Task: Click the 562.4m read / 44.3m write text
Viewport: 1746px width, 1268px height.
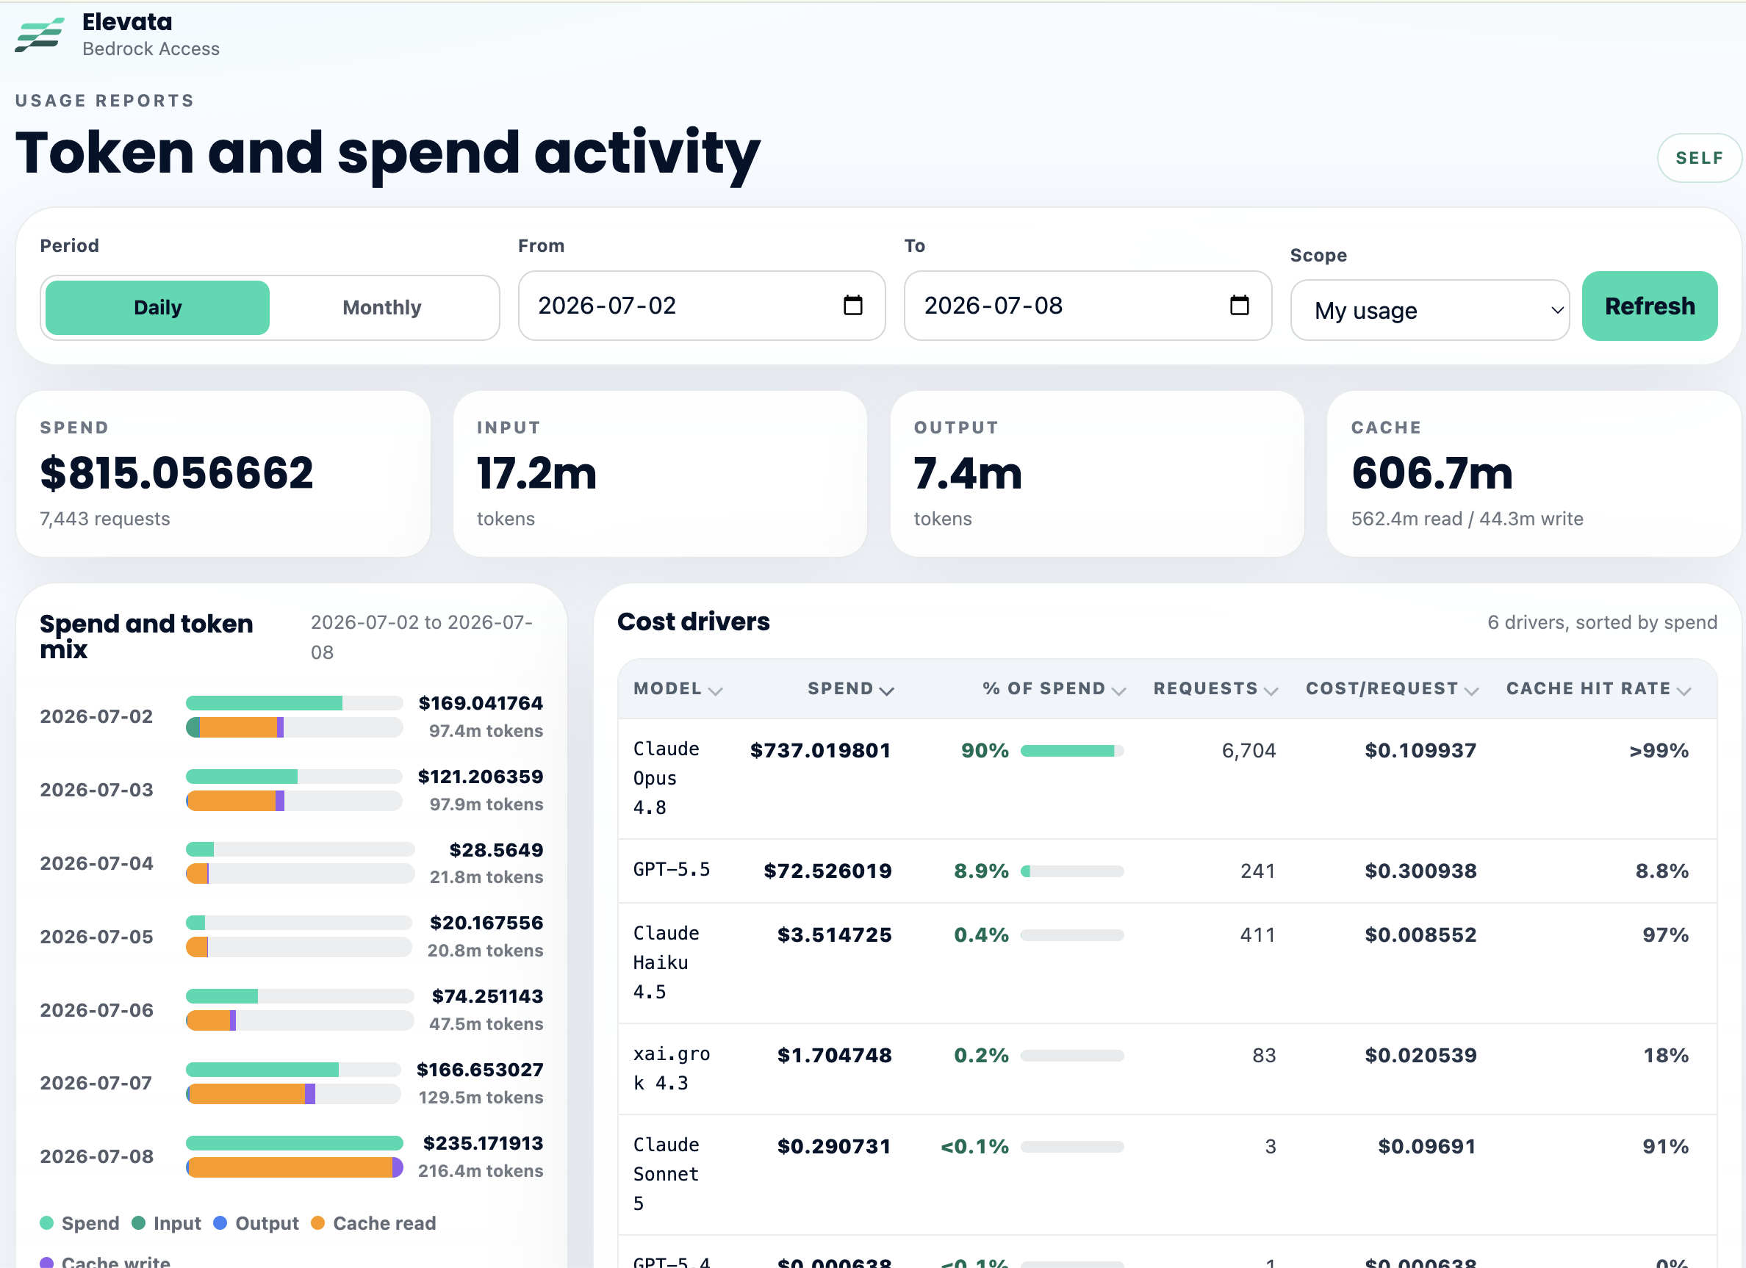Action: [x=1467, y=519]
